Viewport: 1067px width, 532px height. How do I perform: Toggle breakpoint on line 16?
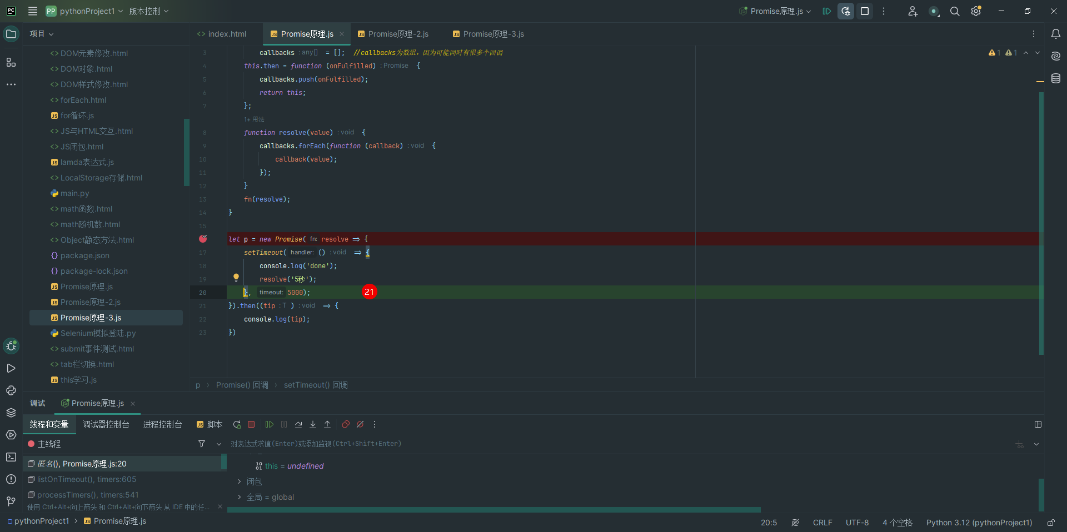(203, 239)
